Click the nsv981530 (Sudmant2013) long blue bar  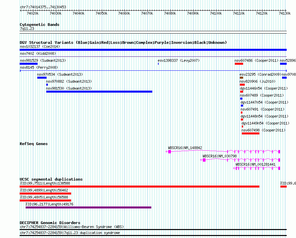pyautogui.click(x=99, y=92)
